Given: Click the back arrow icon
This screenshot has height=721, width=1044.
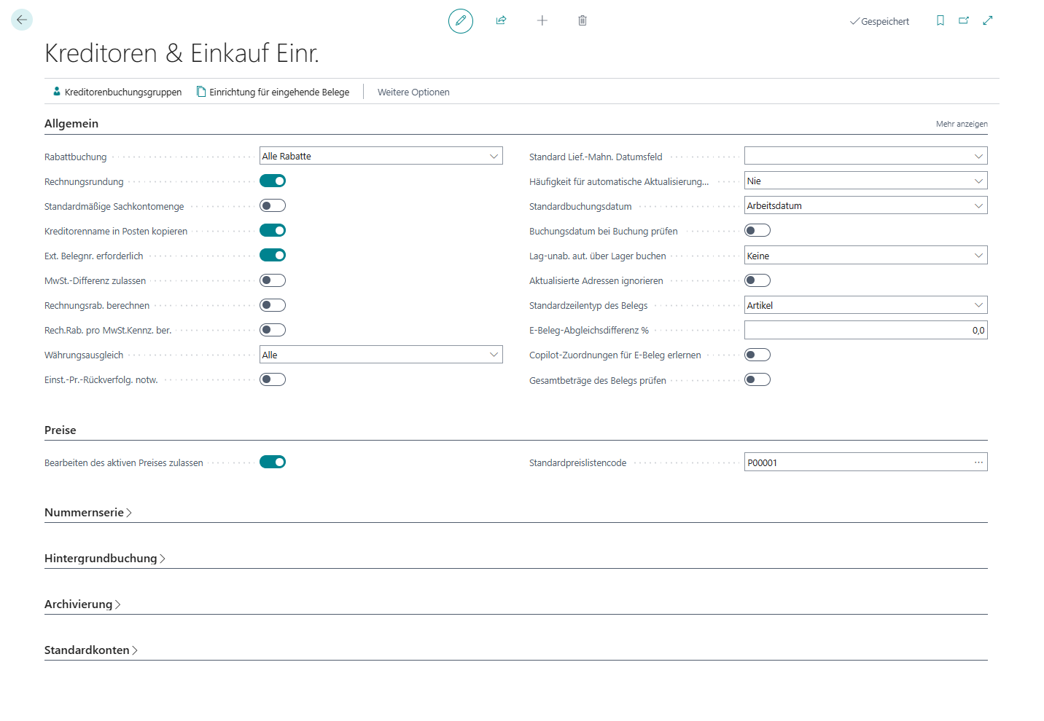Looking at the screenshot, I should [x=22, y=20].
